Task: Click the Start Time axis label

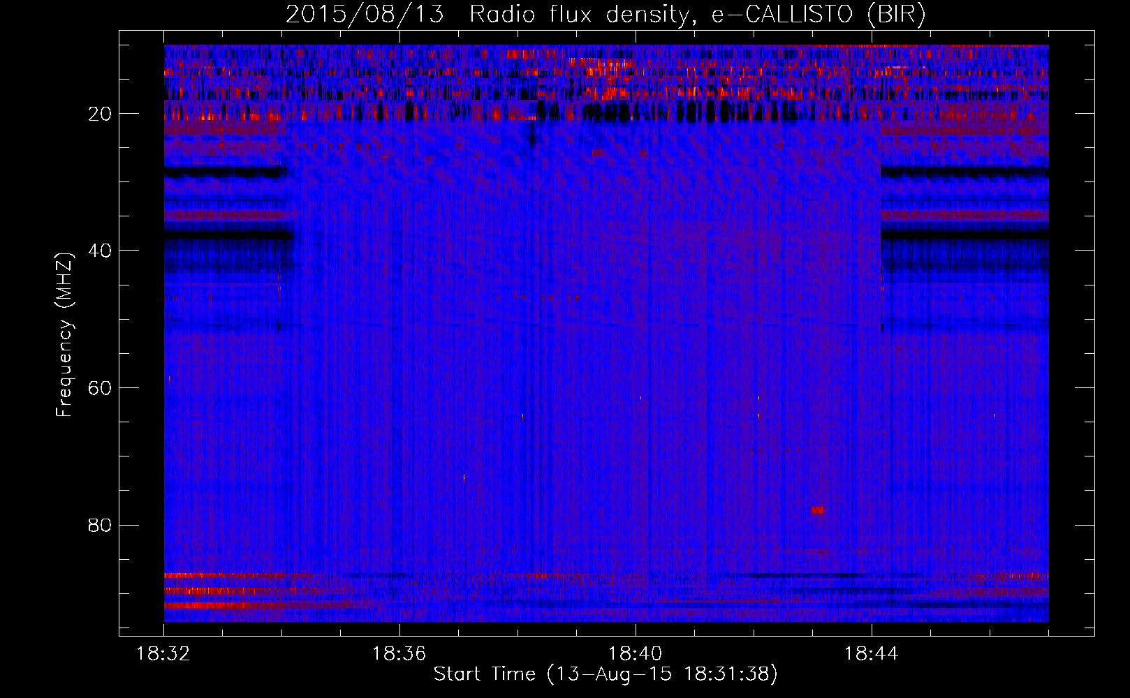Action: pos(606,674)
